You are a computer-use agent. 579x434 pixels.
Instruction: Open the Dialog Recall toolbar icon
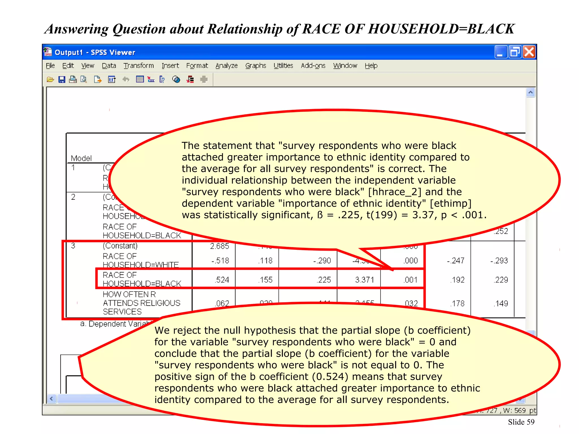[112, 80]
